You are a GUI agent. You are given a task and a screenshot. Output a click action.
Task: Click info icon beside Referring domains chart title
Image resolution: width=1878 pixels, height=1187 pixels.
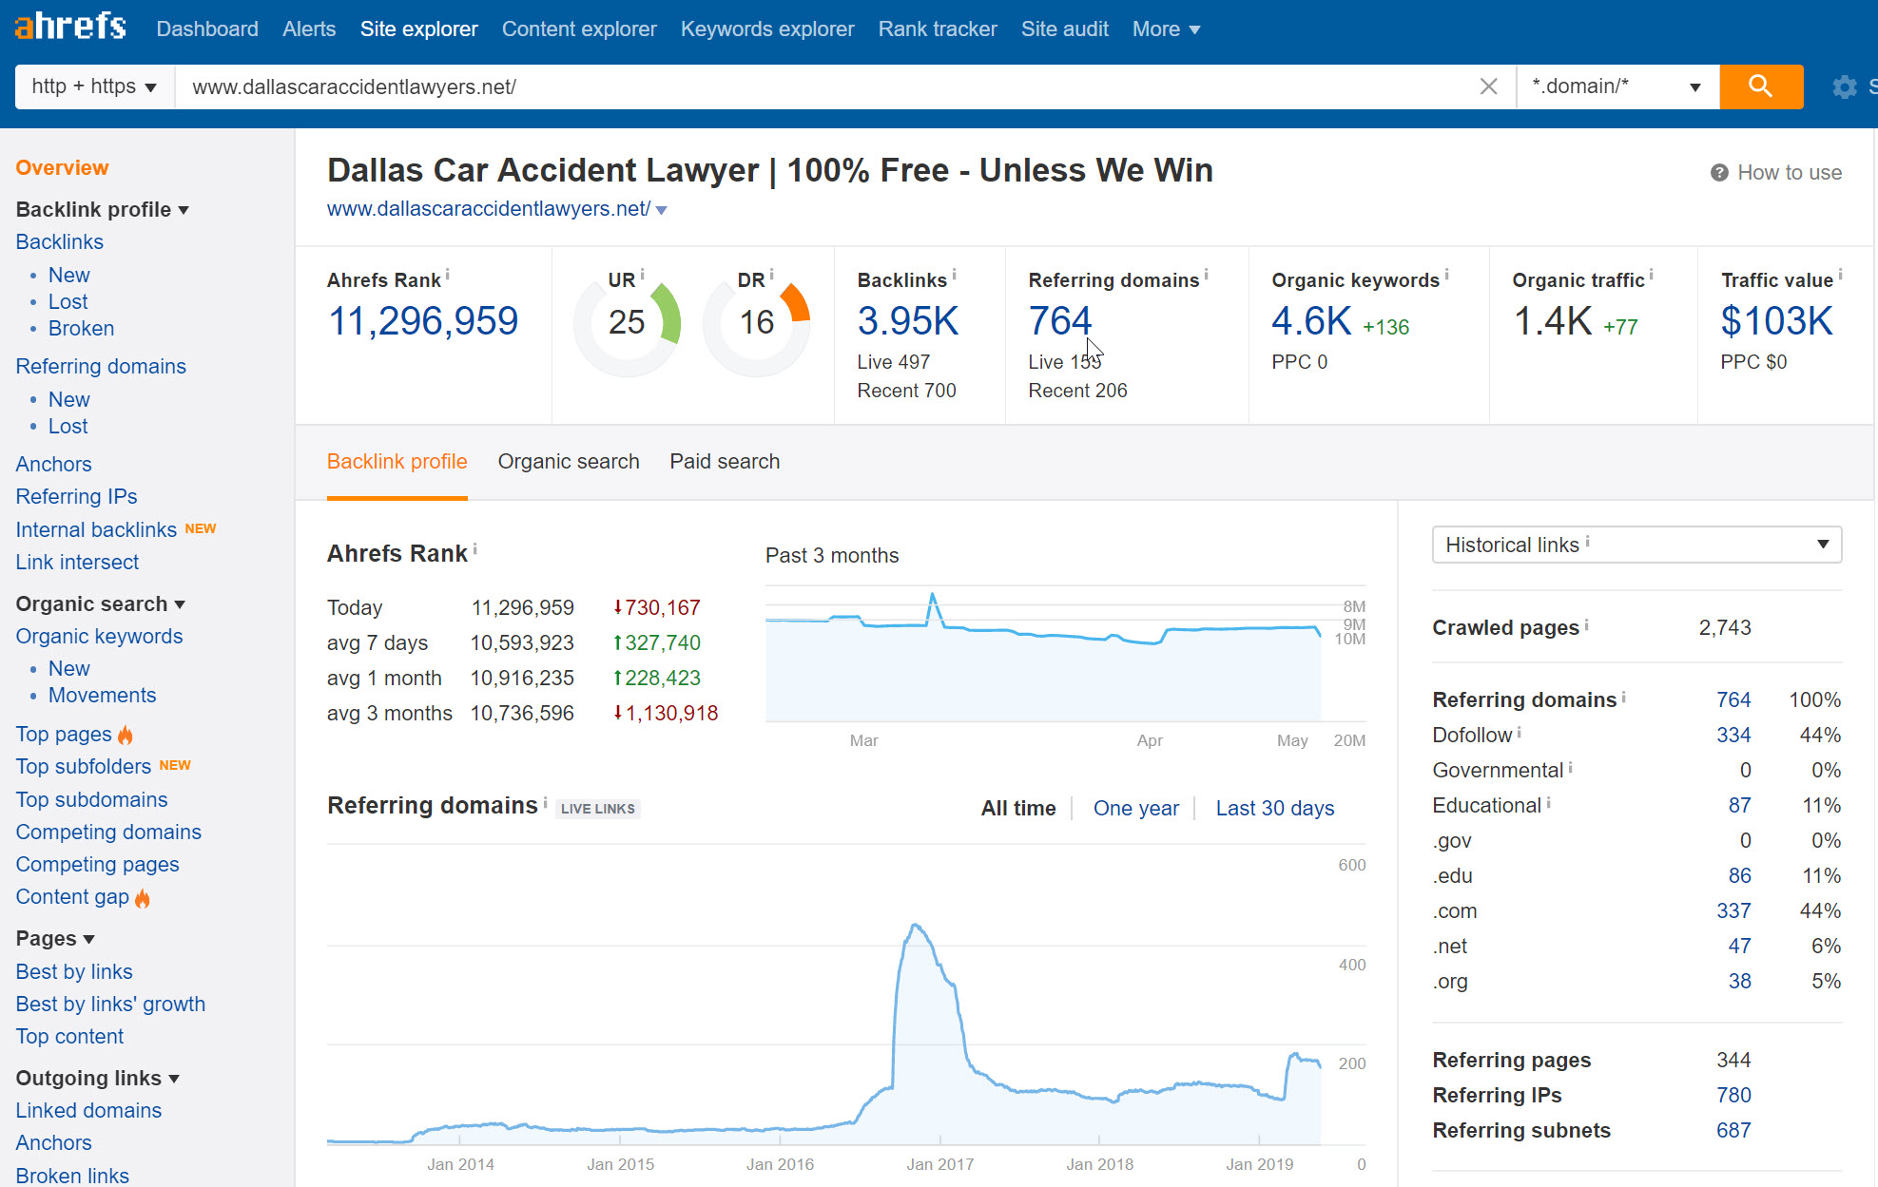pos(545,803)
